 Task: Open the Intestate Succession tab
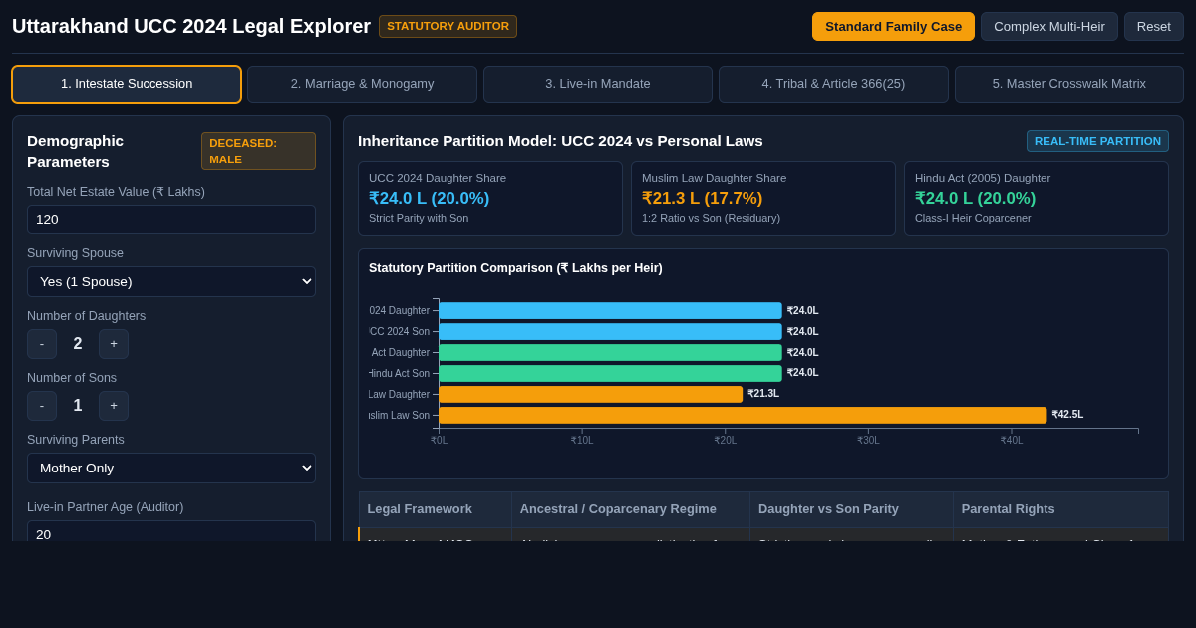(127, 84)
